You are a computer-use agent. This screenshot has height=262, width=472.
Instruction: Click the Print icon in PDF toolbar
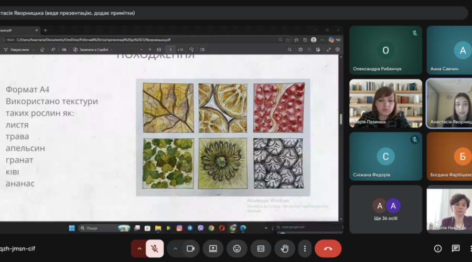coord(301,50)
